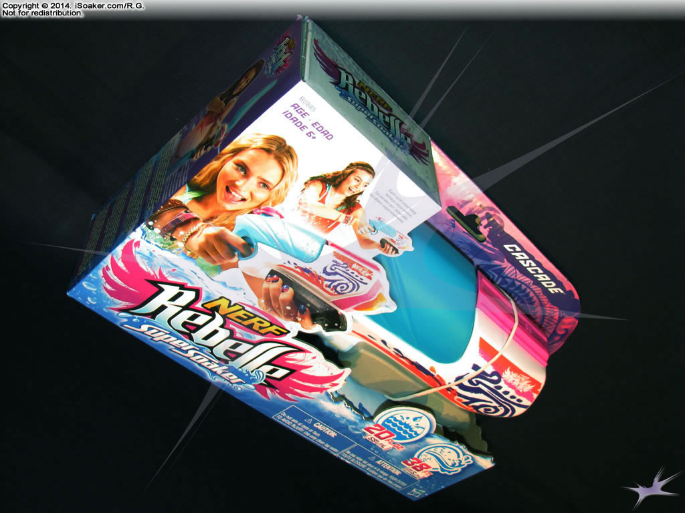This screenshot has height=513, width=685.
Task: Click the "CASCADE" text on the box side
Action: tap(532, 269)
